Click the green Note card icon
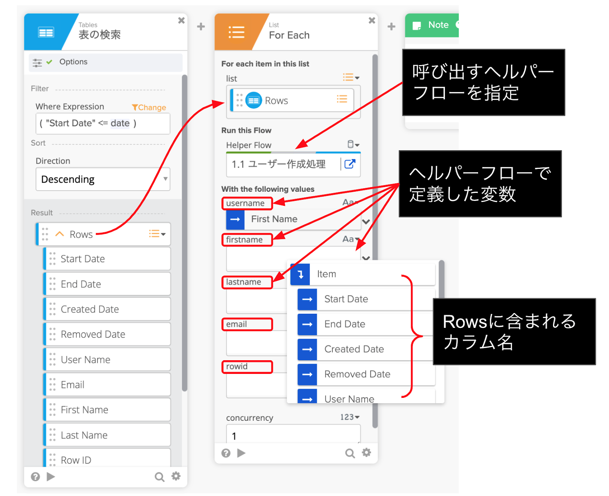The height and width of the screenshot is (496, 609). 417,25
